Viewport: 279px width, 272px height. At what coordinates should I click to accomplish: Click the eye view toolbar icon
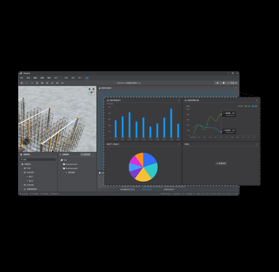(47, 83)
